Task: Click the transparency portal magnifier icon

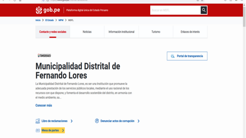Action: 172,56
